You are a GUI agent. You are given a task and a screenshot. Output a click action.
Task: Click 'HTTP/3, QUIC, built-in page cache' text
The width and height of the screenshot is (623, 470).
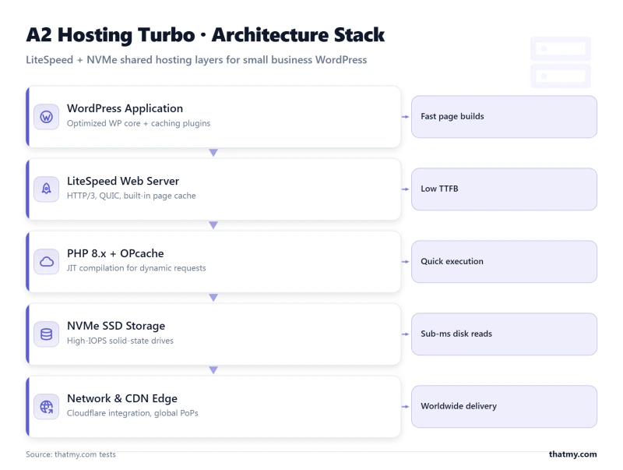pyautogui.click(x=131, y=196)
